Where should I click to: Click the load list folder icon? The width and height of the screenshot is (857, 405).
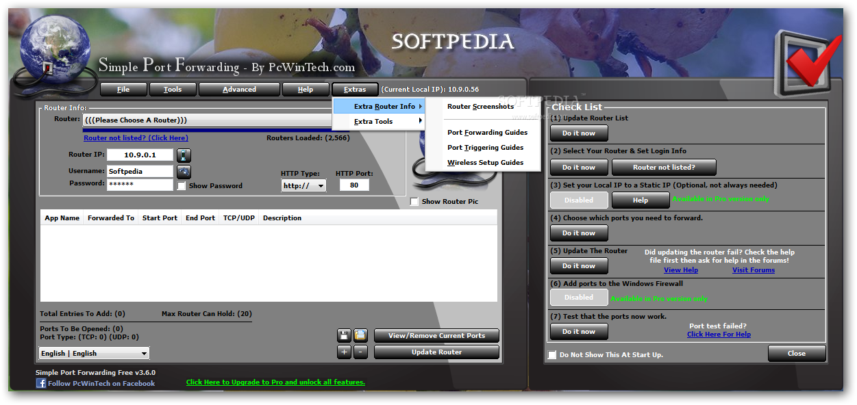point(360,335)
